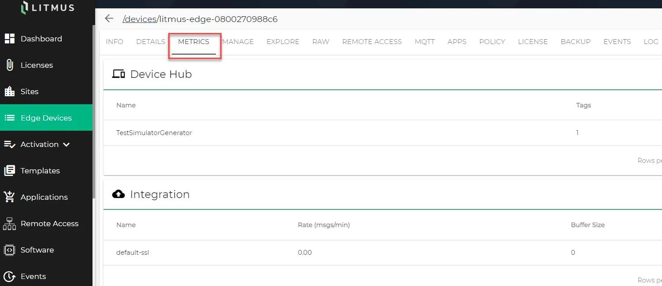Screen dimensions: 662x286
Task: Expand the Activation submenu chevron
Action: coord(67,144)
